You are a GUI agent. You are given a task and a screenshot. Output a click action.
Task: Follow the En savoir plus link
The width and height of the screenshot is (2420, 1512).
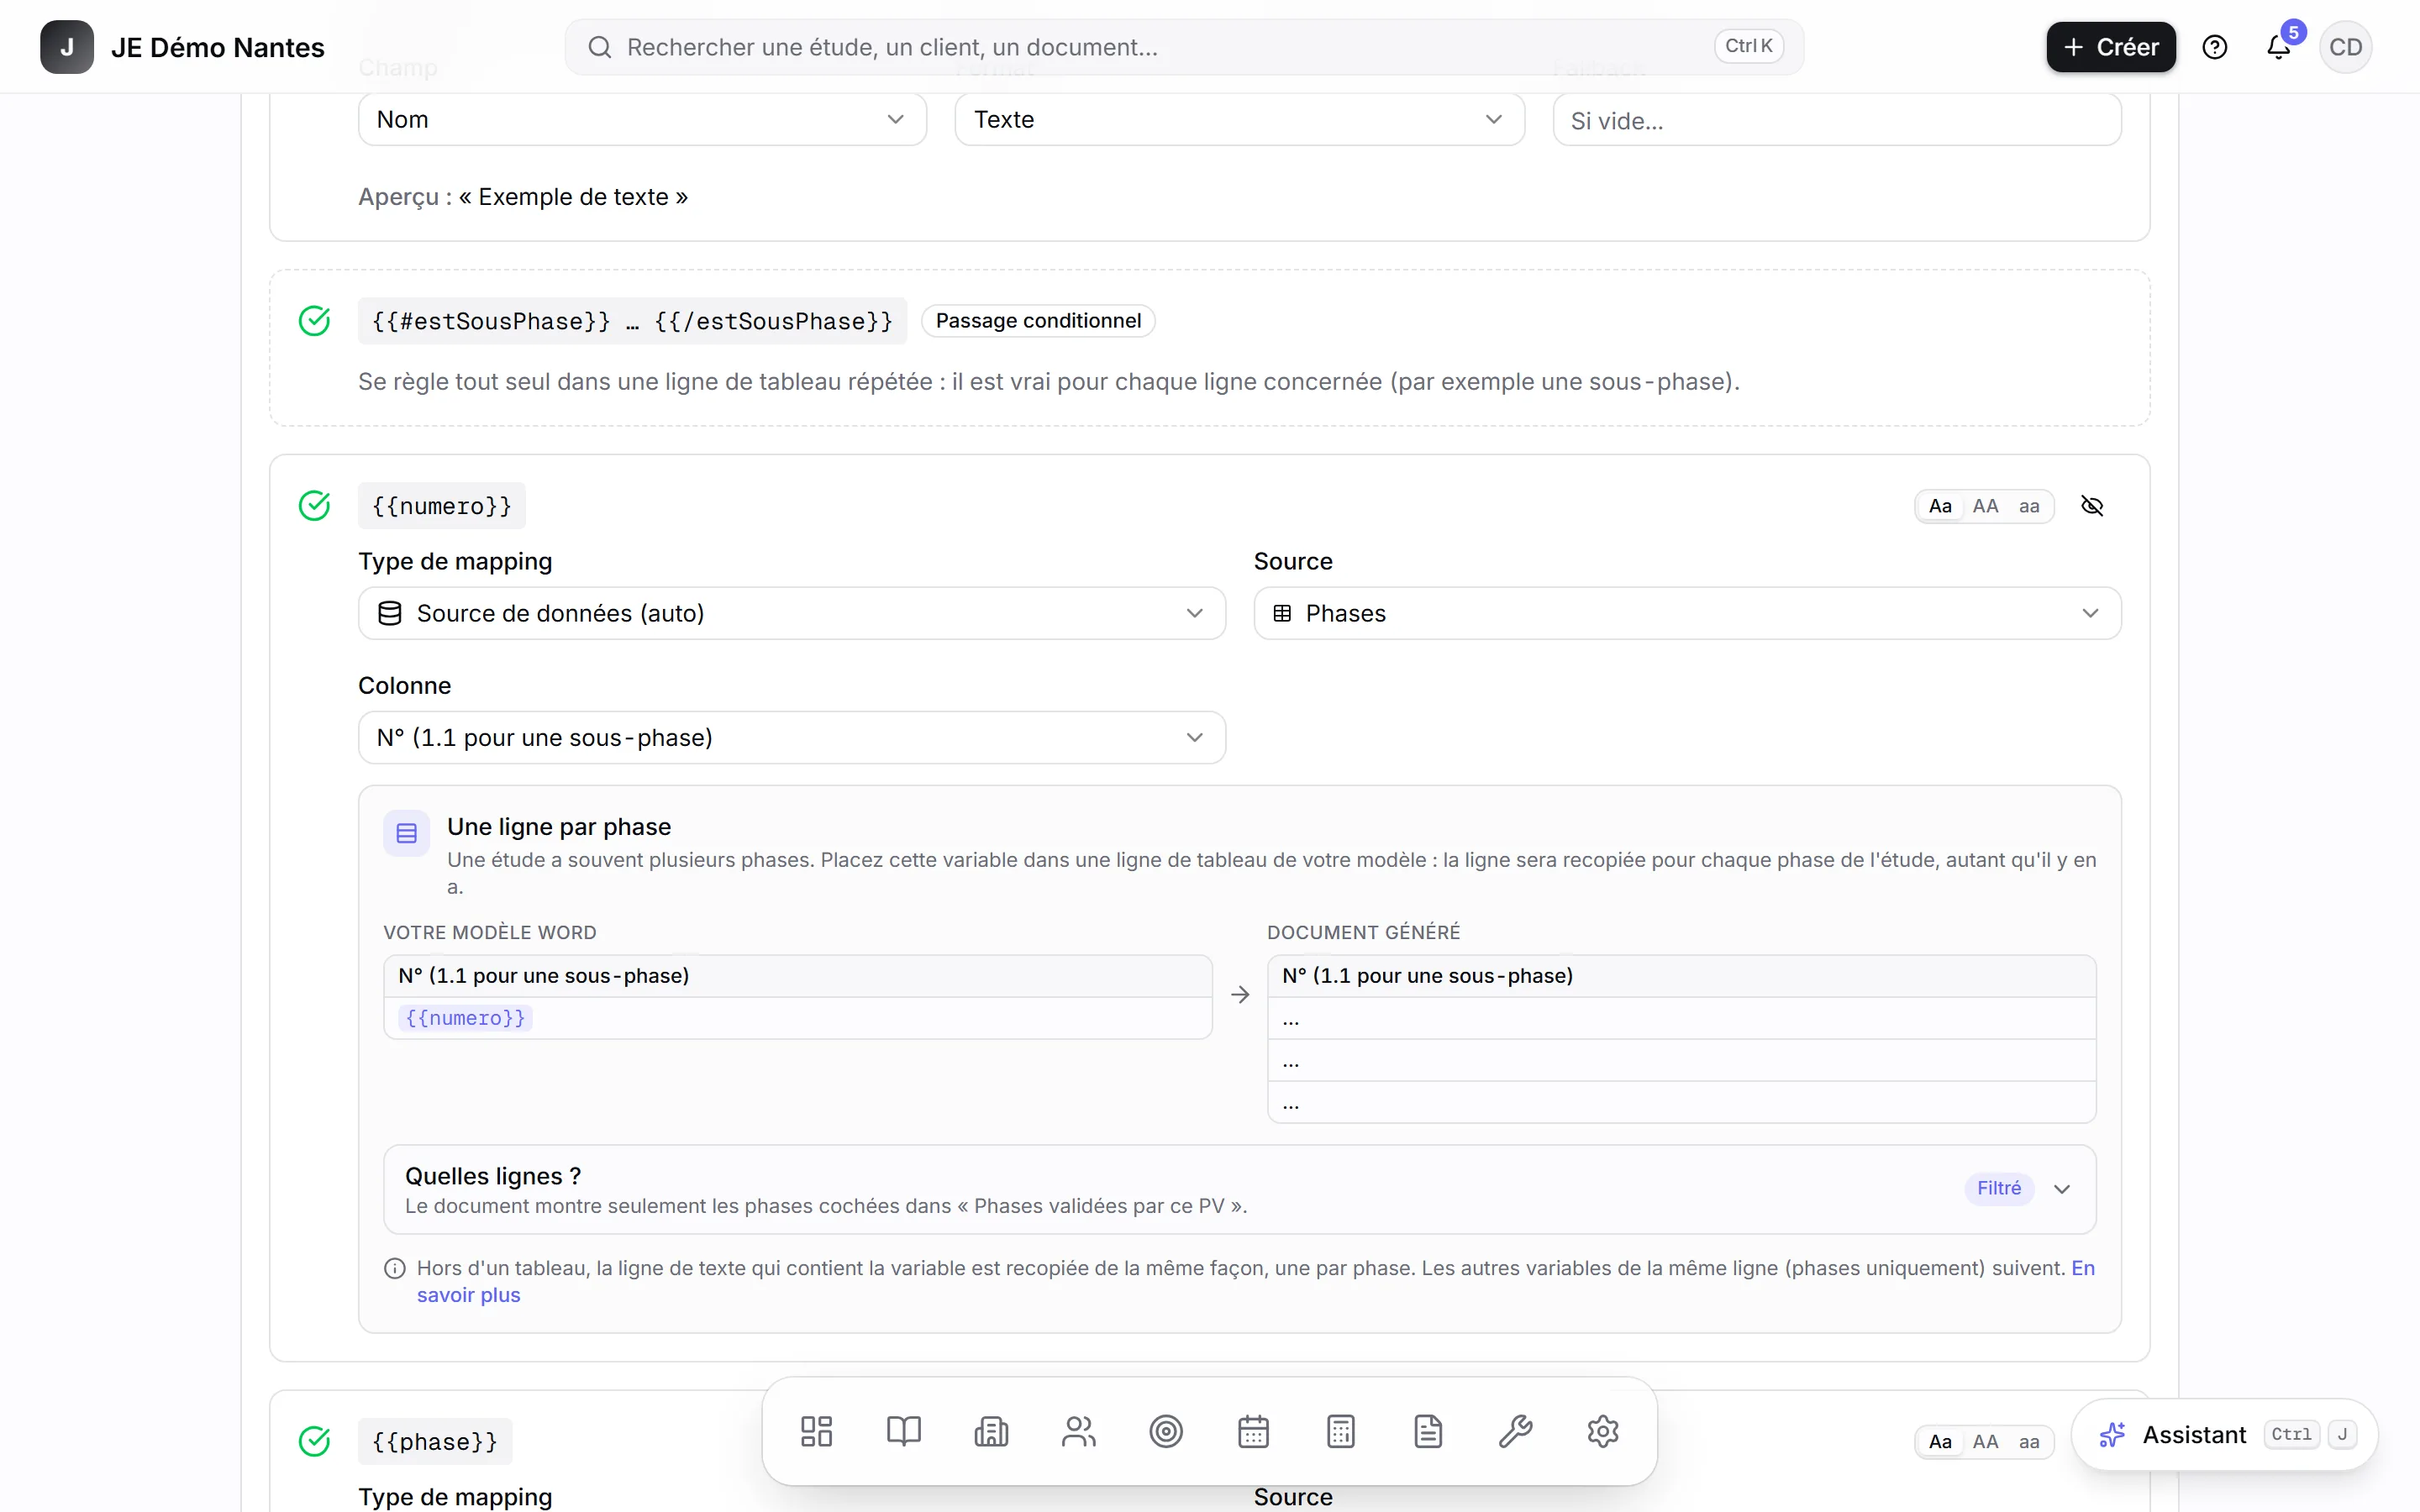468,1295
